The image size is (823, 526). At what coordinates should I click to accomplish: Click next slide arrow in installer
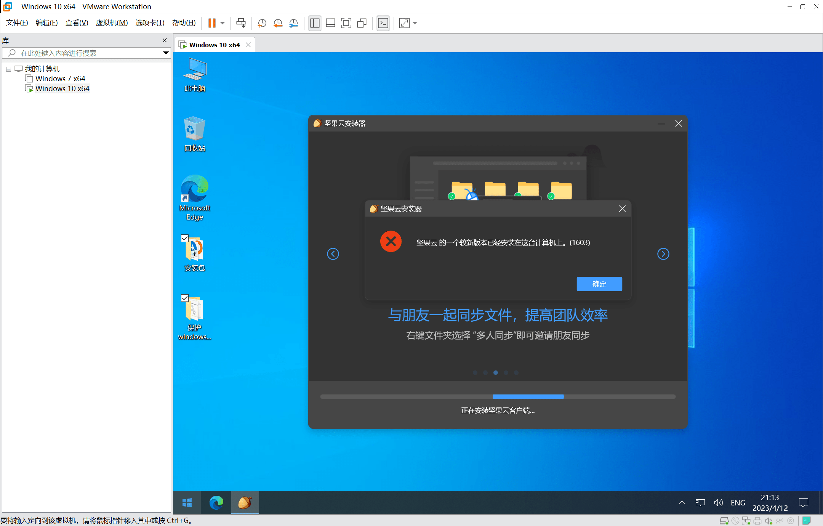(663, 254)
